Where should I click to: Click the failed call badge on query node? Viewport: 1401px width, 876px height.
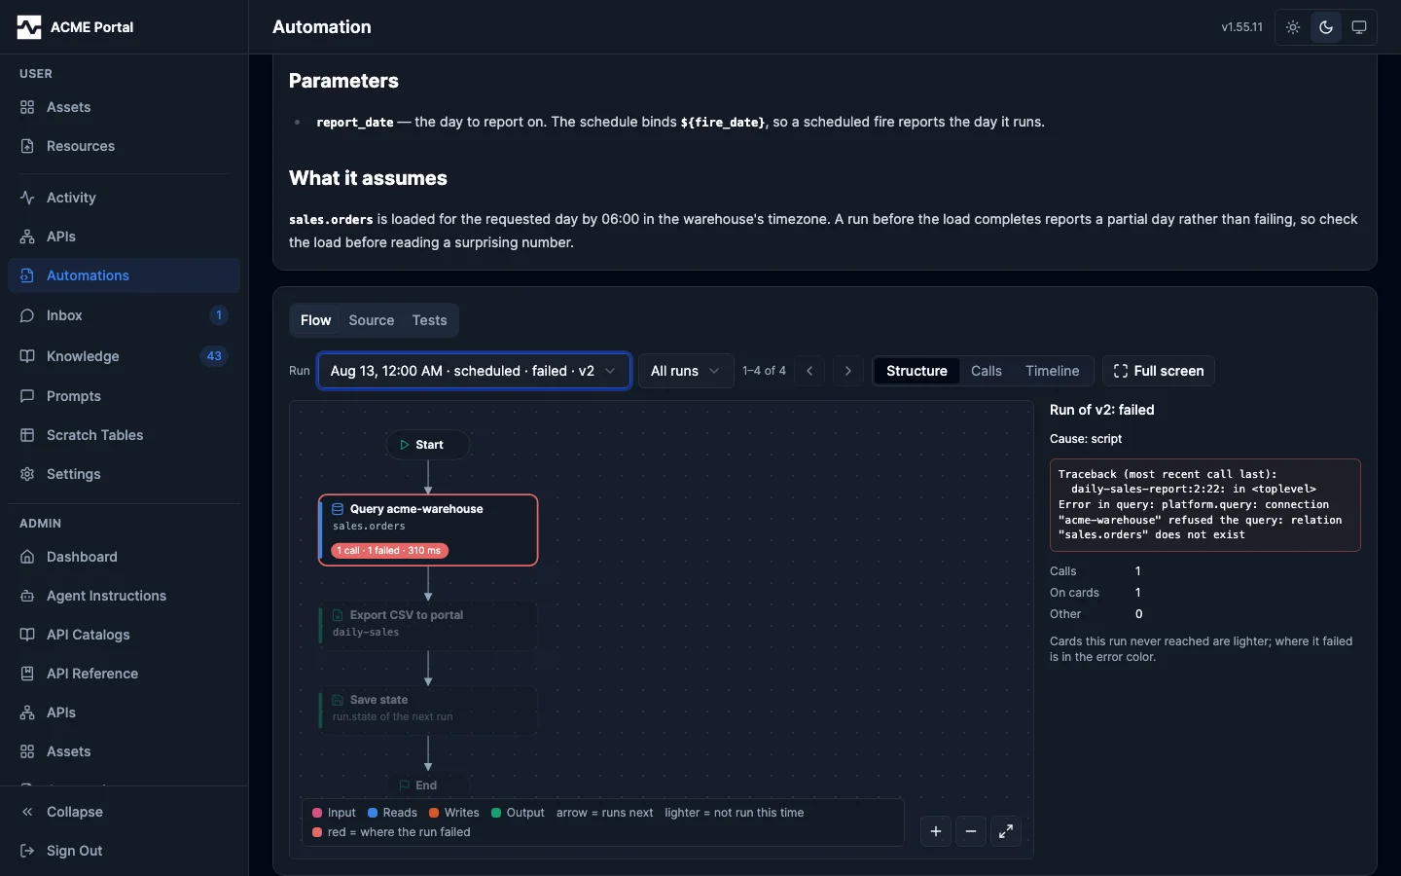click(x=389, y=551)
